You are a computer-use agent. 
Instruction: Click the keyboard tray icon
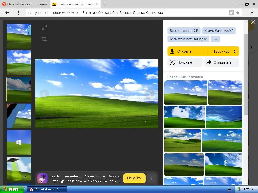(x=229, y=189)
